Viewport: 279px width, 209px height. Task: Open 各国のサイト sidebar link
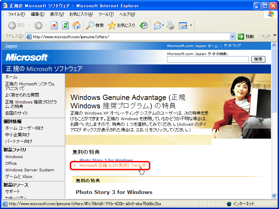tap(16, 113)
